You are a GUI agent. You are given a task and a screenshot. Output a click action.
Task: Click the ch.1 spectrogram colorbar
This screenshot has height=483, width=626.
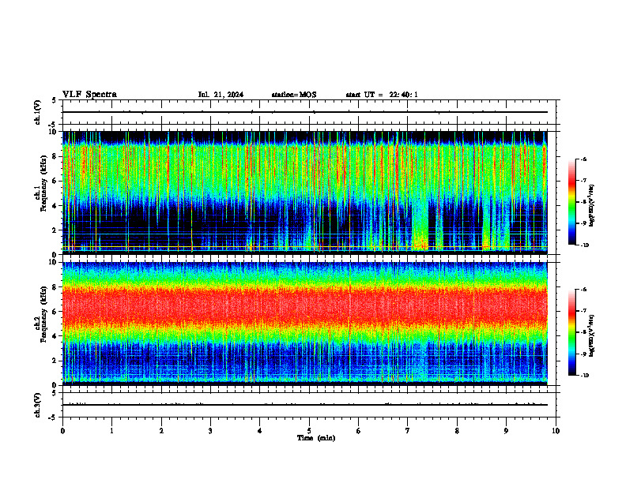[x=572, y=202]
